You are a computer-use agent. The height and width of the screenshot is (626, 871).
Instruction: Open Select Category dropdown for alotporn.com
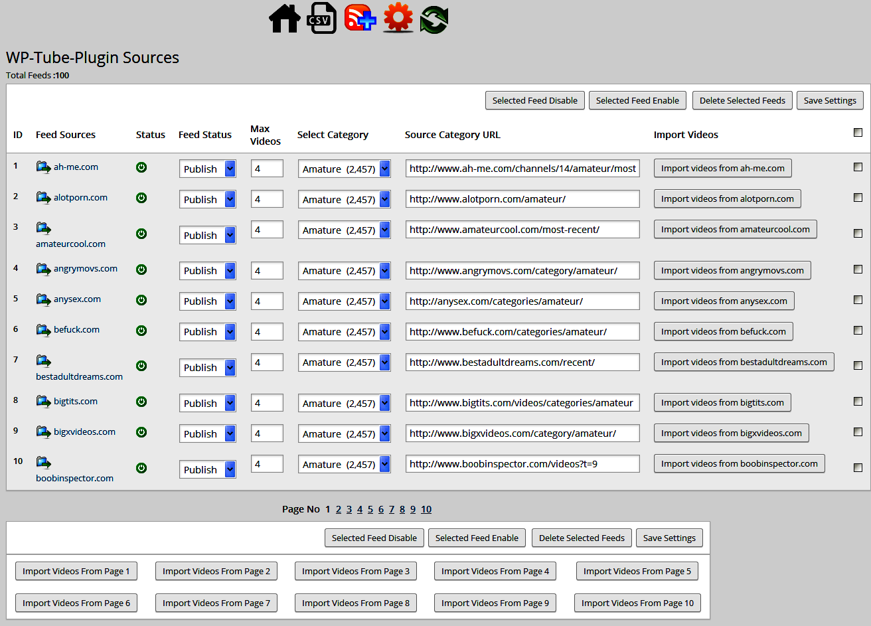tap(345, 199)
